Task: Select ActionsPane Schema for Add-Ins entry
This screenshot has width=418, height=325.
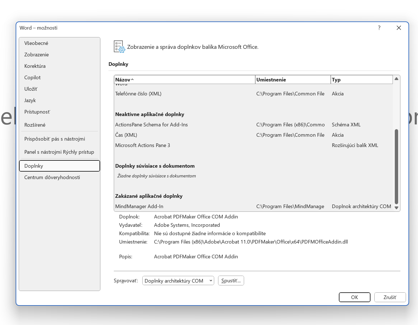Action: click(151, 125)
